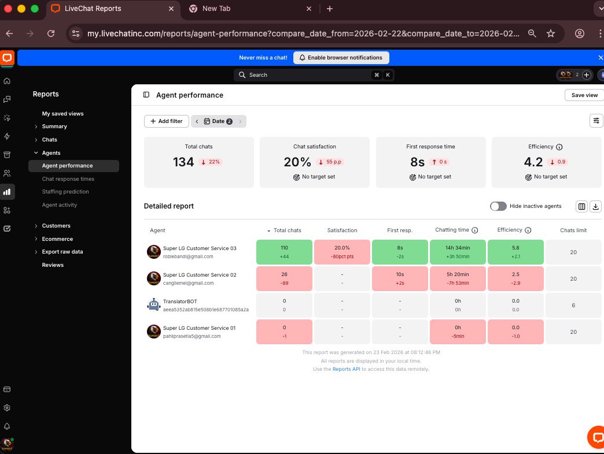604x454 pixels.
Task: Open the Archives box icon in left rail
Action: [x=7, y=155]
